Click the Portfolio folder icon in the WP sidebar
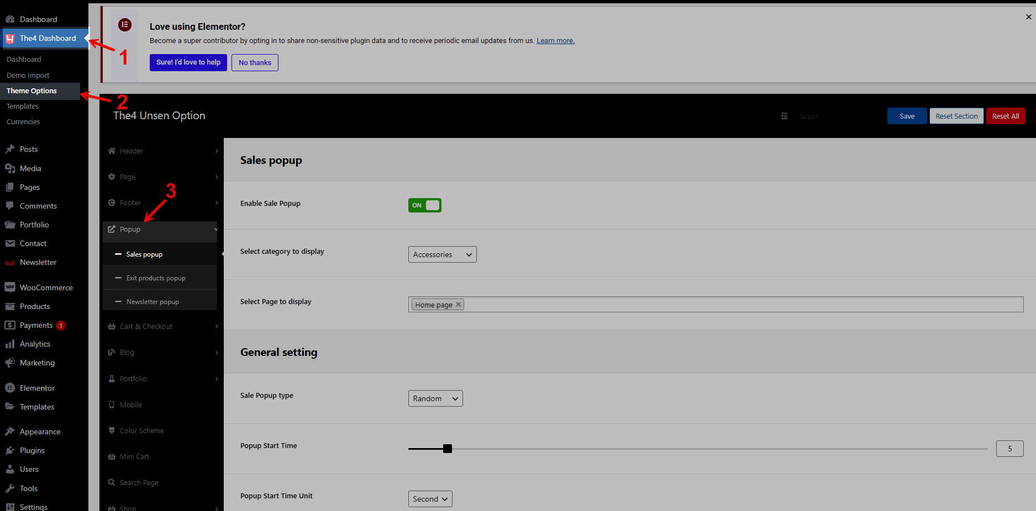The image size is (1036, 511). coord(10,225)
